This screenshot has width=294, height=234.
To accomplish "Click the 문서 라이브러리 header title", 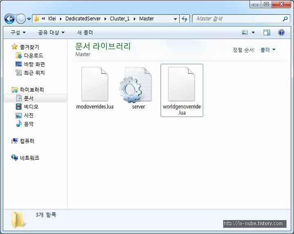I will (x=103, y=46).
